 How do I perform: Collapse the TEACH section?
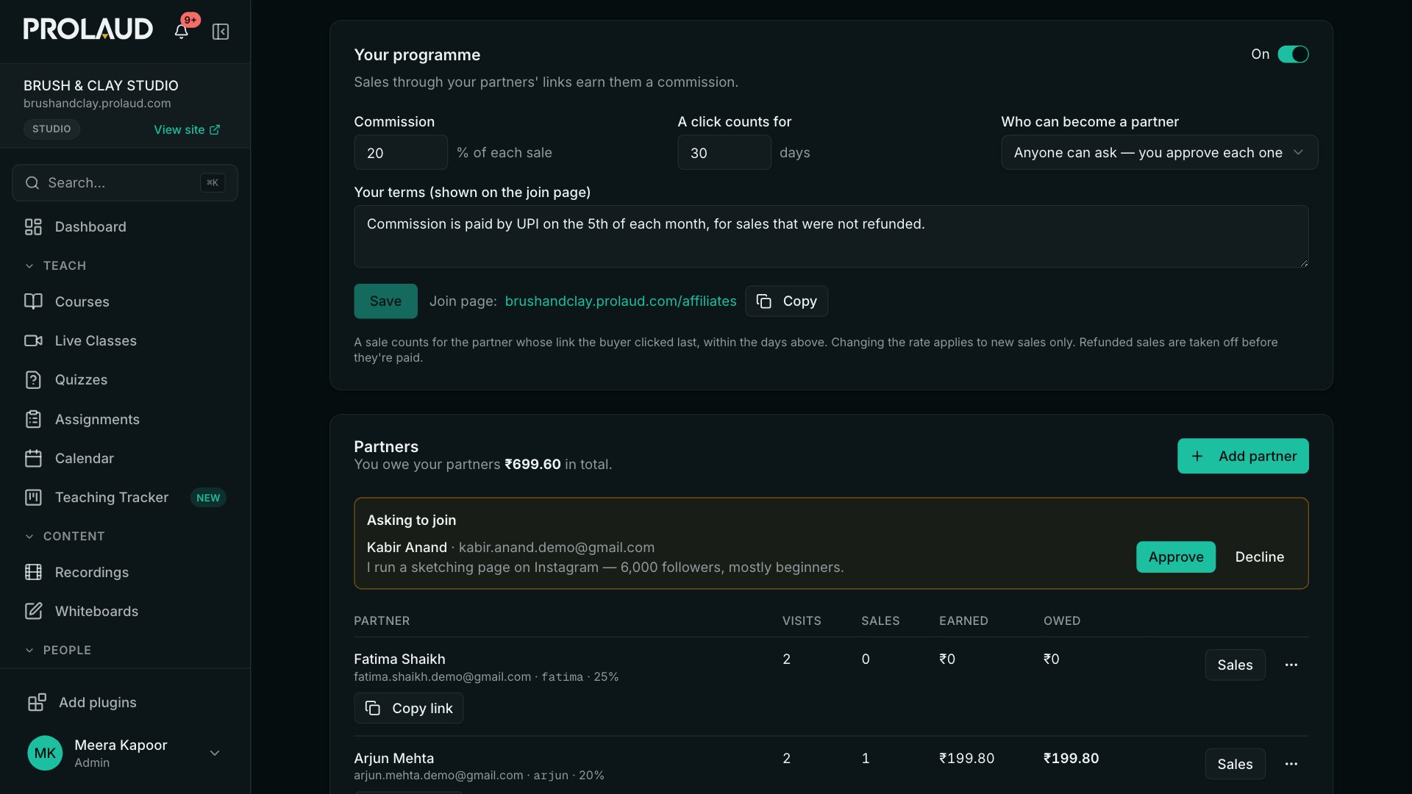tap(56, 265)
